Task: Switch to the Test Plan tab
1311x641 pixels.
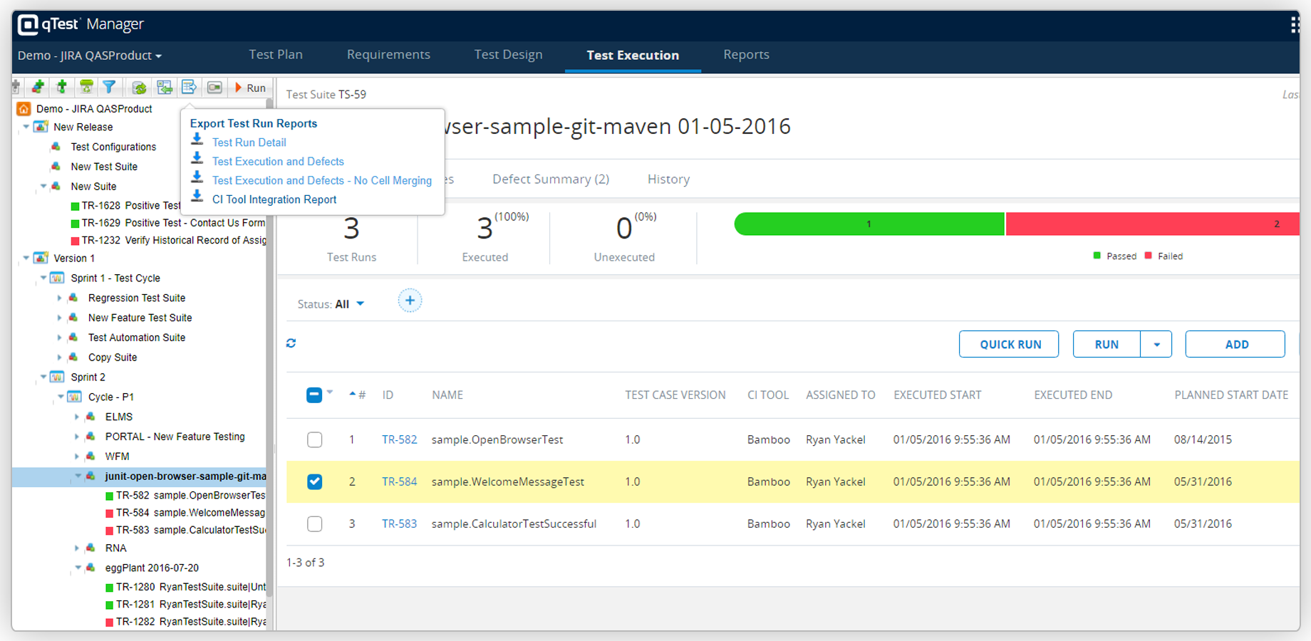Action: point(276,55)
